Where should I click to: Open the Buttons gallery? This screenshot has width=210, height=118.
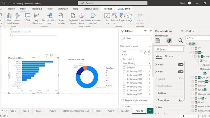115,19
